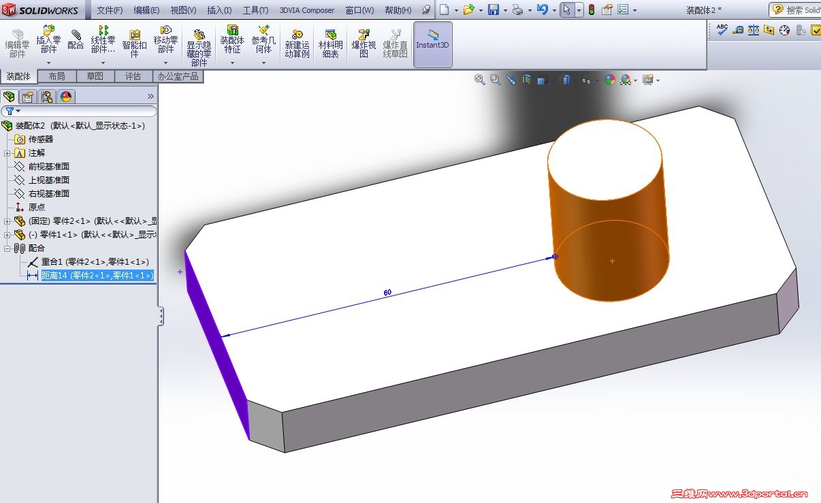The height and width of the screenshot is (503, 821).
Task: Click the 装配体特征 (Assembly Features) tool
Action: (232, 39)
